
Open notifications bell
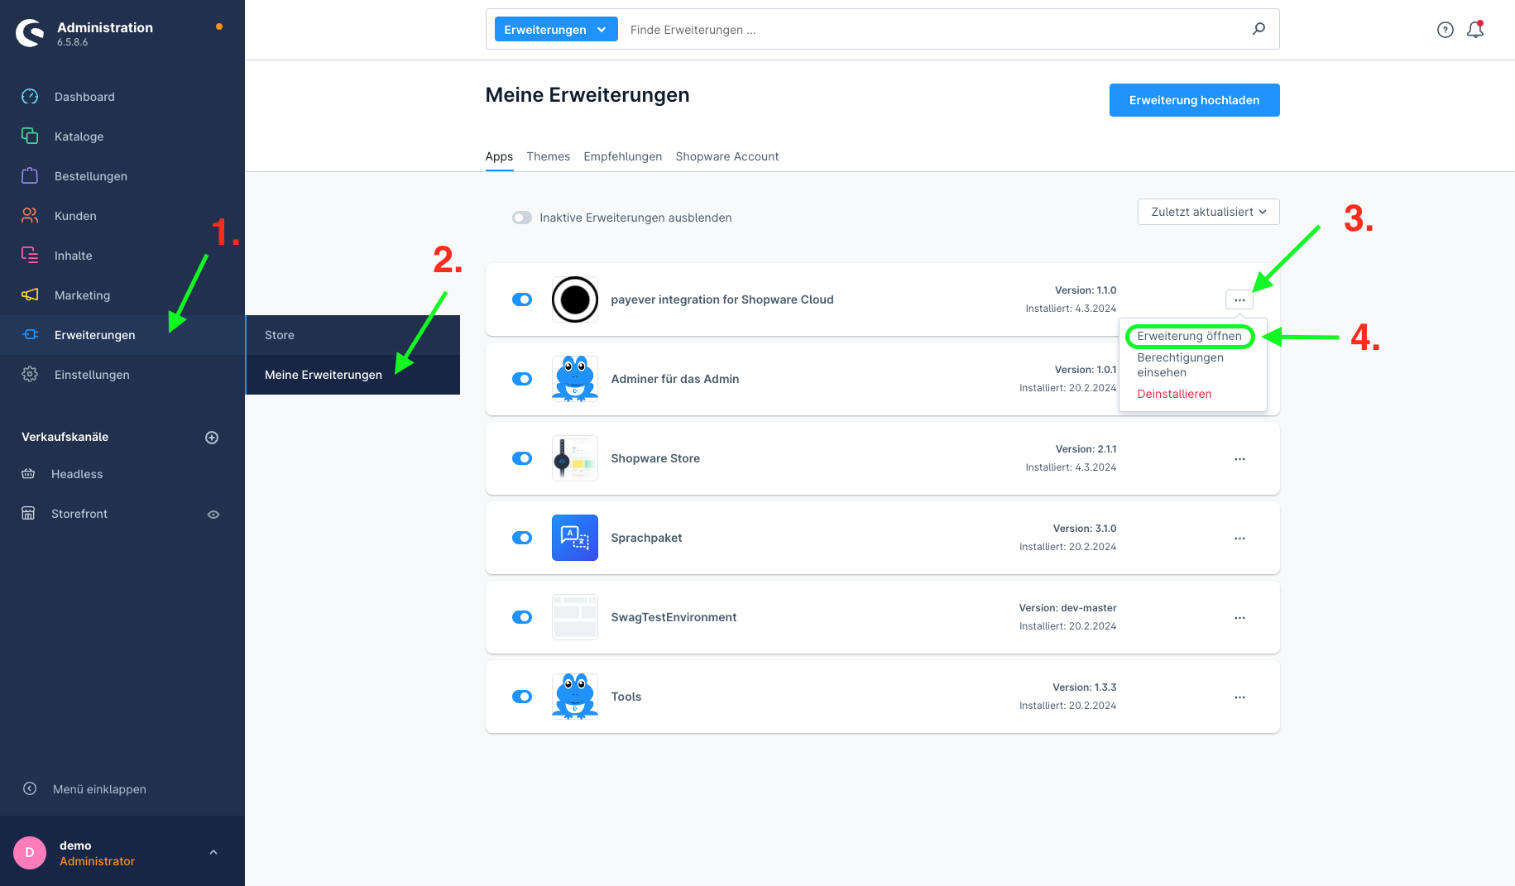pos(1475,30)
